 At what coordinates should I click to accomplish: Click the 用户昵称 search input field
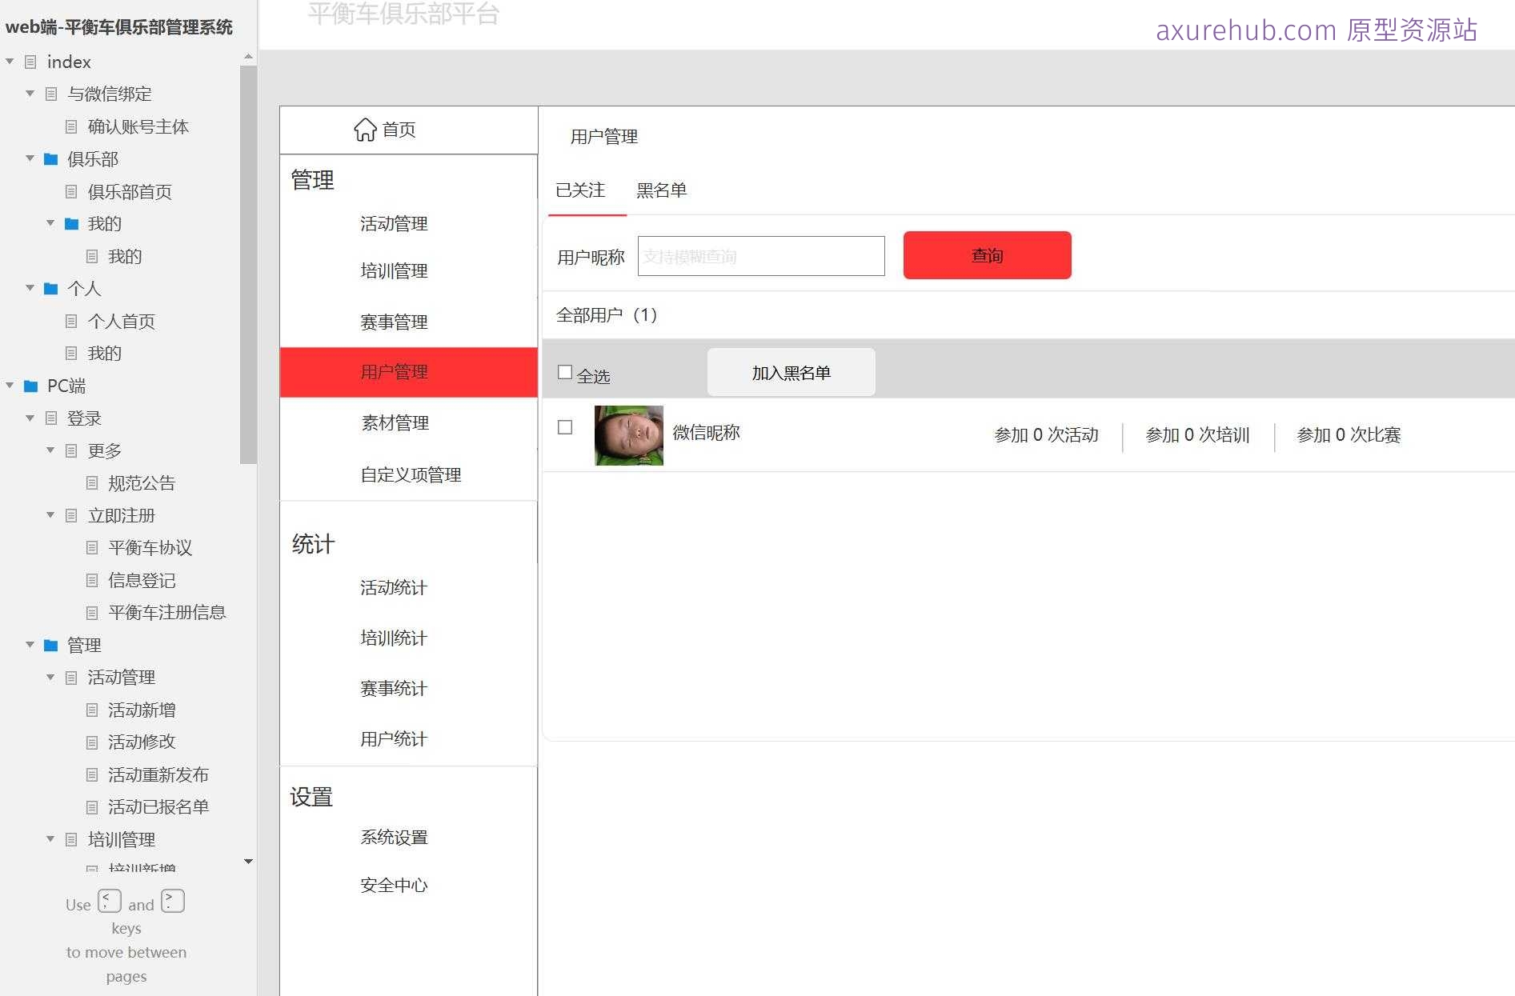(761, 256)
